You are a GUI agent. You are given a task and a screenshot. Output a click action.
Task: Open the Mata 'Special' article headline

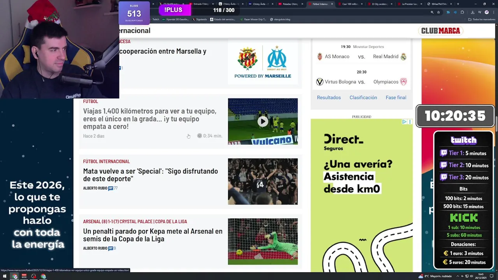point(150,175)
